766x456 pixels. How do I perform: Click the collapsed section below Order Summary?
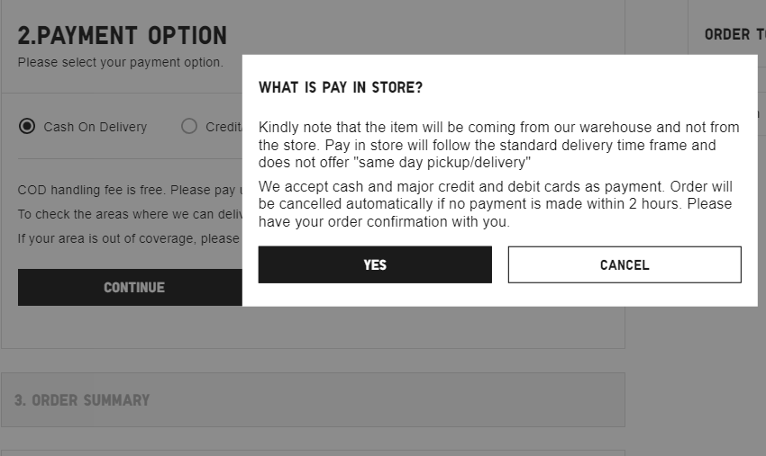tap(313, 452)
